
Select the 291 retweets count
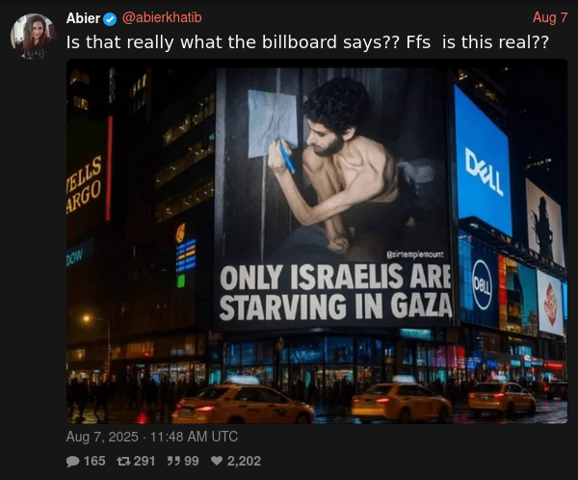click(144, 461)
